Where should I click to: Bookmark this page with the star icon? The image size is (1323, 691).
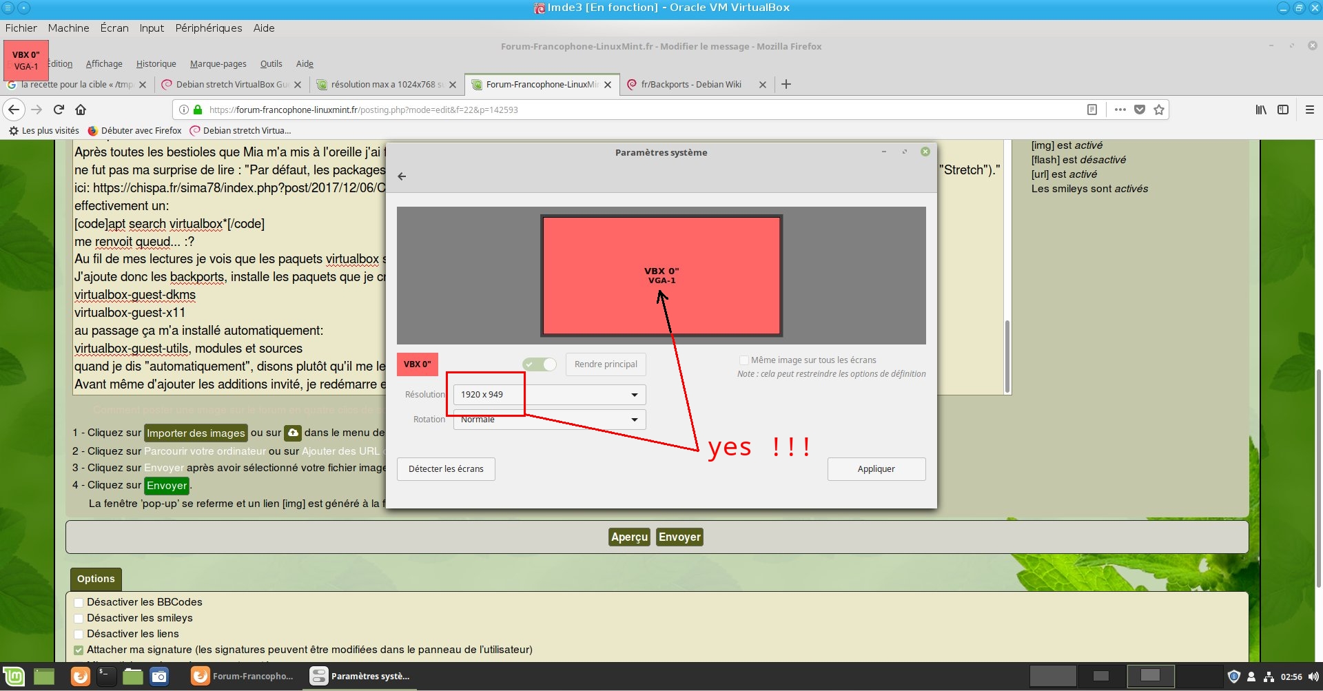[1159, 110]
